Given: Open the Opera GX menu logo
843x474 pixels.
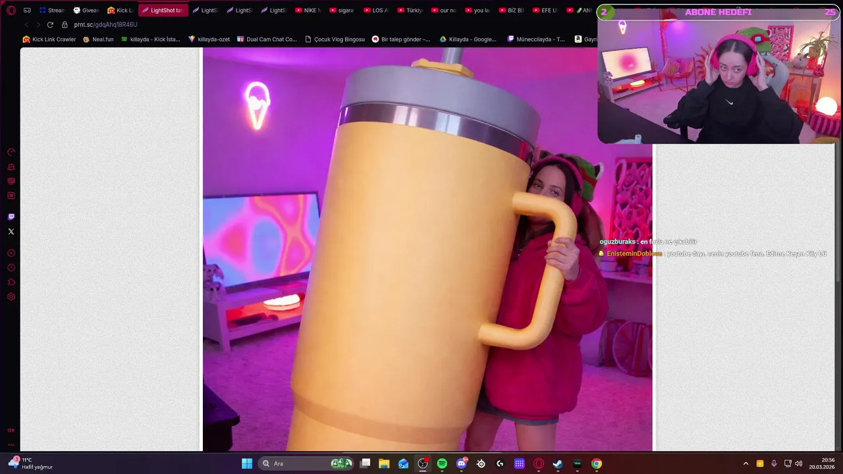Looking at the screenshot, I should 11,11.
